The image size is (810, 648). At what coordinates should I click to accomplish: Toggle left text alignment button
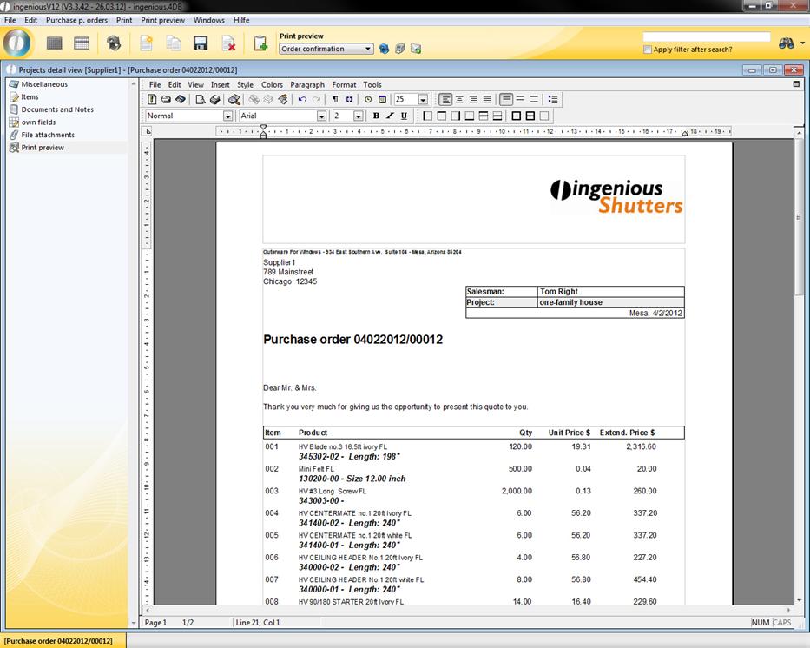[x=445, y=100]
